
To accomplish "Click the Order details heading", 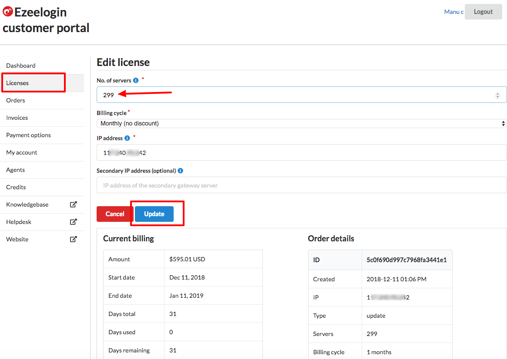I will [x=331, y=238].
